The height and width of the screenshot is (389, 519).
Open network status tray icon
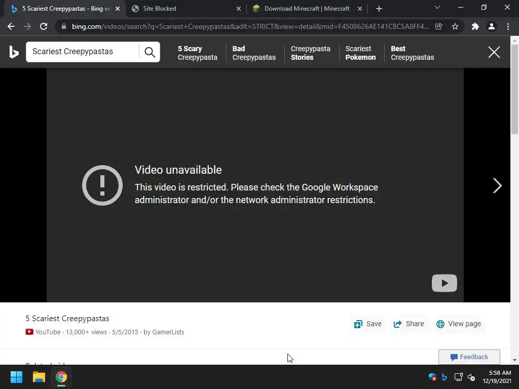[x=458, y=377]
